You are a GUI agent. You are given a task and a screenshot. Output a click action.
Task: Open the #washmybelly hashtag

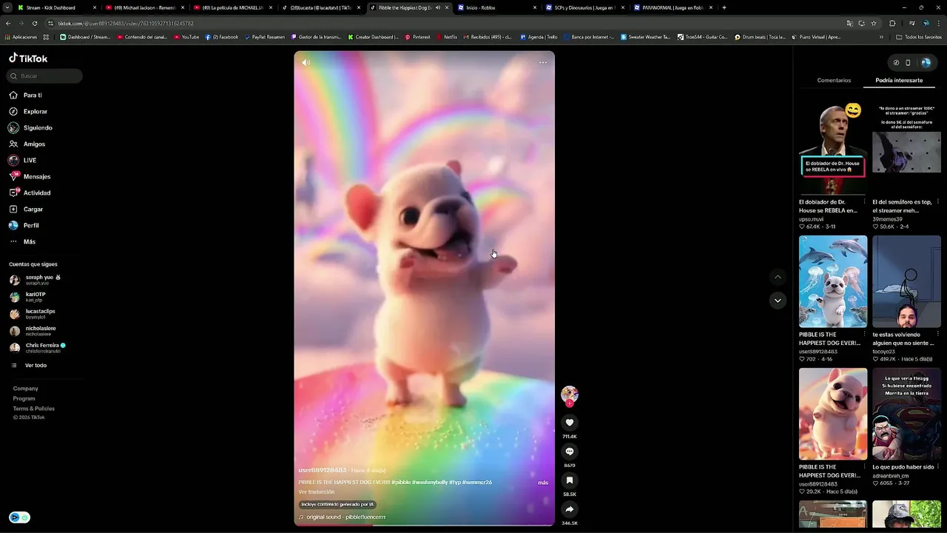point(430,483)
